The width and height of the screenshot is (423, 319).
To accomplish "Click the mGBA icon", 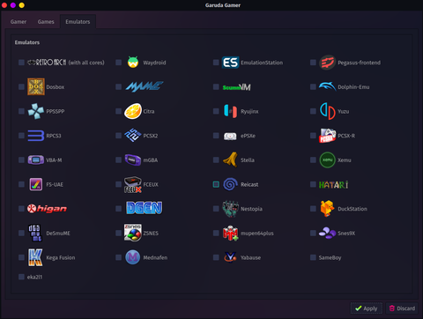I will (x=133, y=159).
